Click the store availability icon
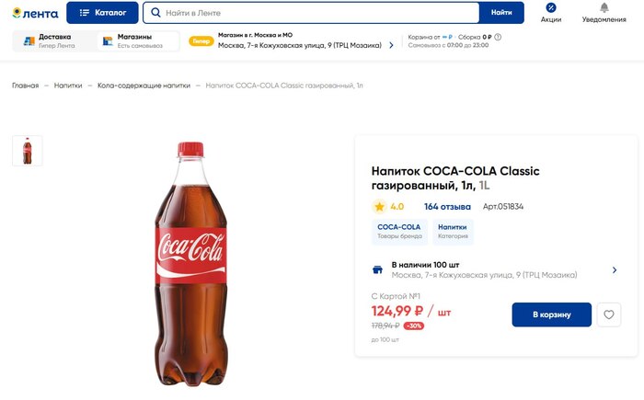 click(x=377, y=270)
